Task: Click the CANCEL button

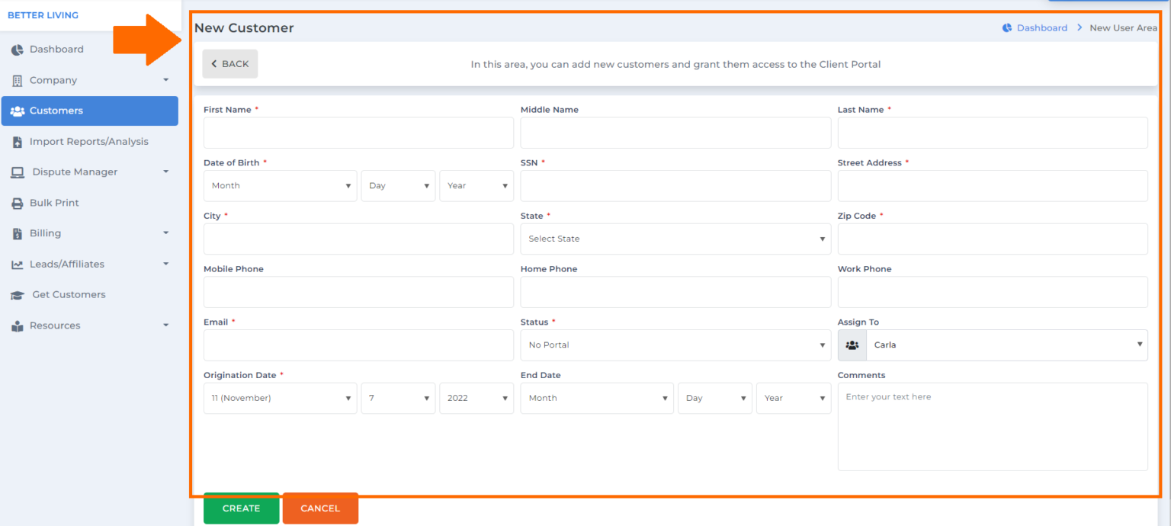Action: click(x=320, y=508)
